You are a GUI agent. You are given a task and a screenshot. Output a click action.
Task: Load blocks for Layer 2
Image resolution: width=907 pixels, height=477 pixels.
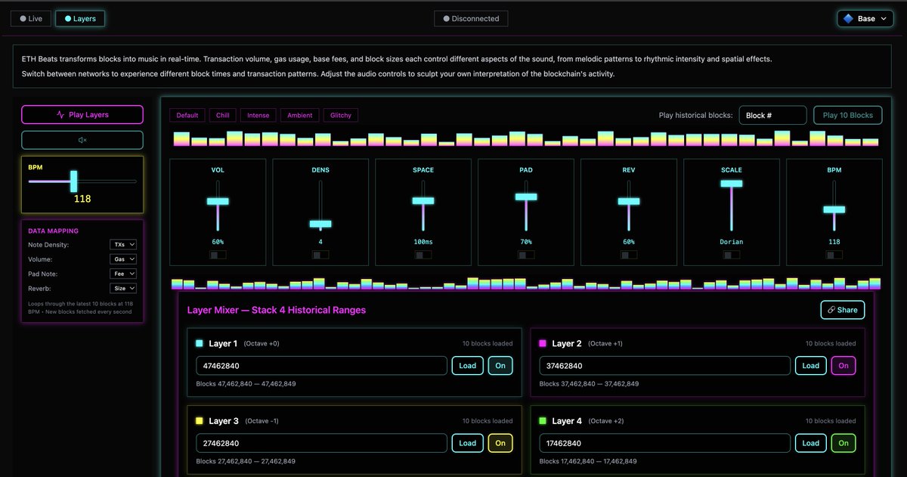tap(811, 366)
